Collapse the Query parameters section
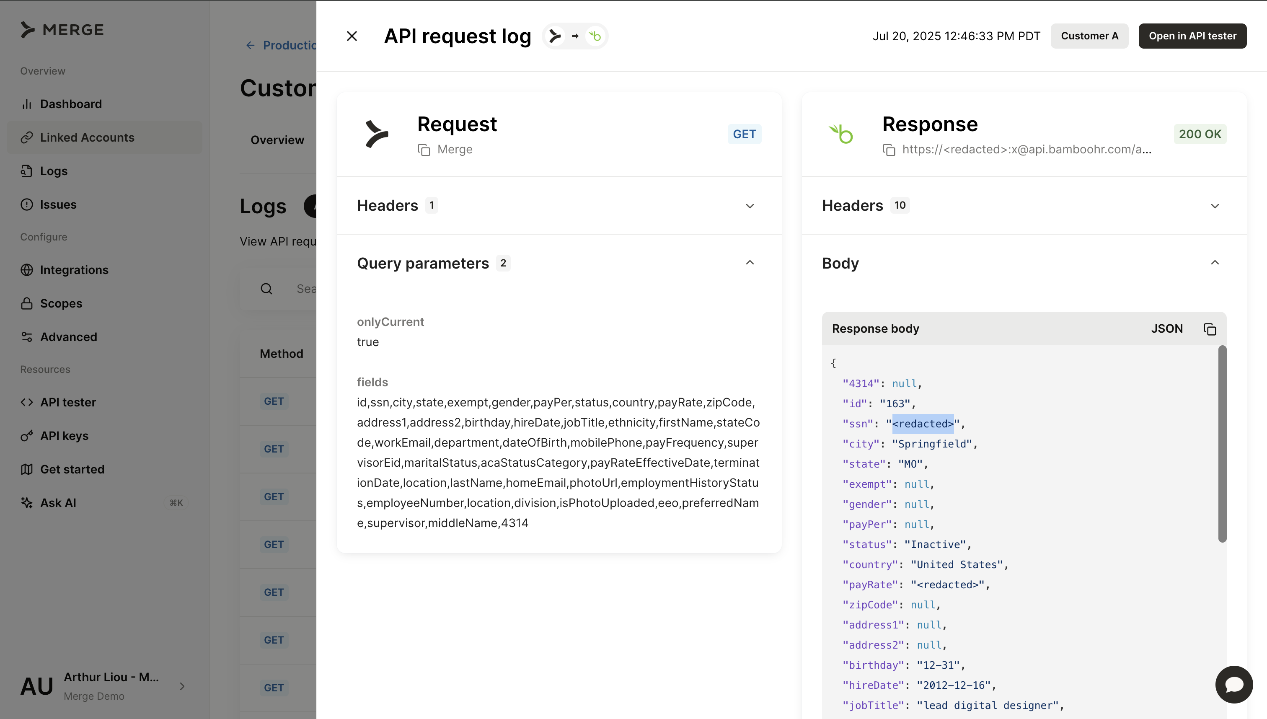 750,263
